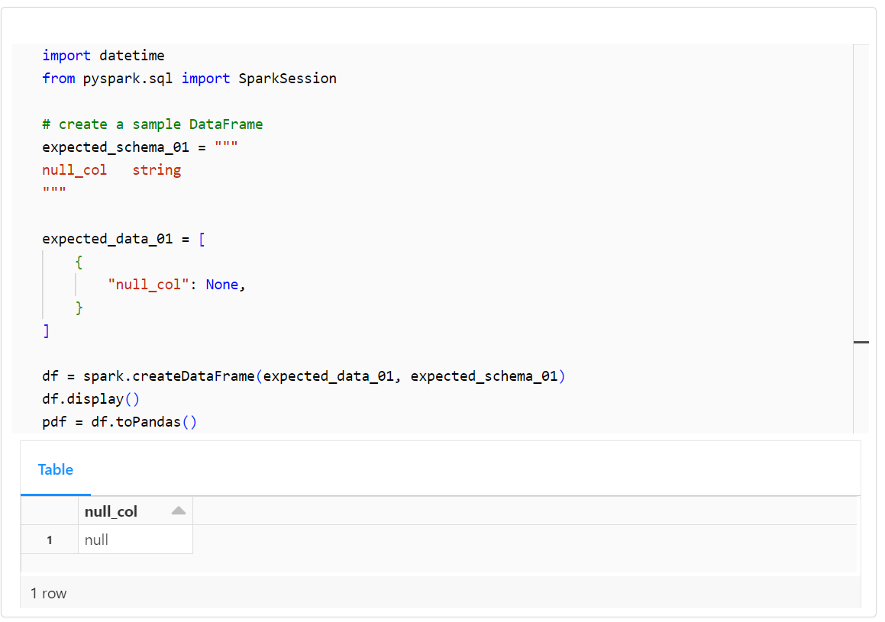The width and height of the screenshot is (885, 622).
Task: Click expected_schema_01 assignment line
Action: pos(140,147)
